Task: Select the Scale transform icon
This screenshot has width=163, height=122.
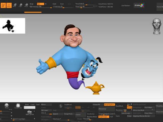Action: pos(20,5)
